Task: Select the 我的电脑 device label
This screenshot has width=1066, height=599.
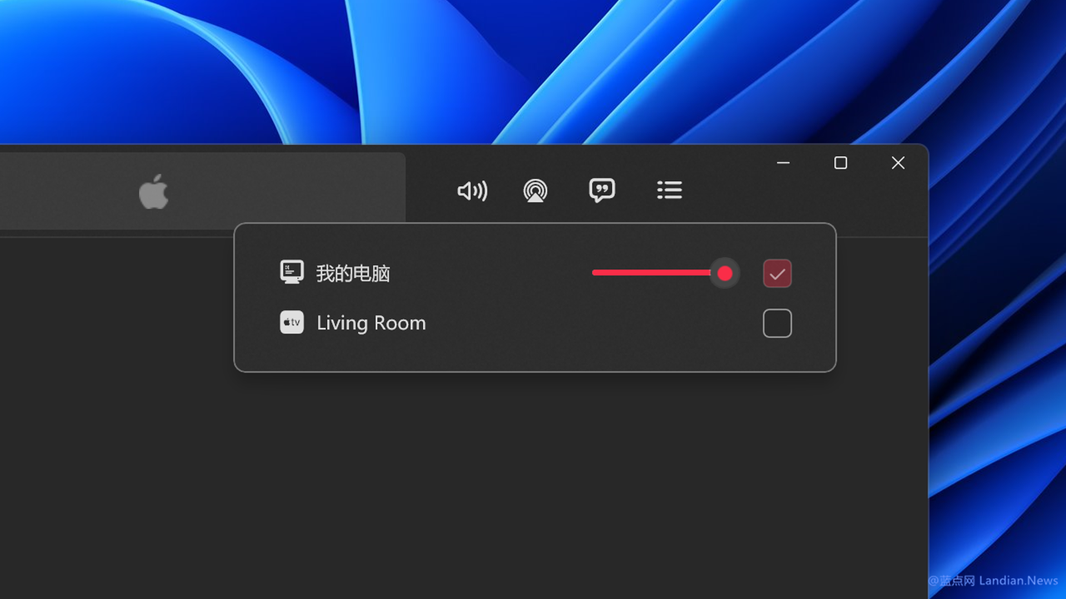Action: (353, 274)
